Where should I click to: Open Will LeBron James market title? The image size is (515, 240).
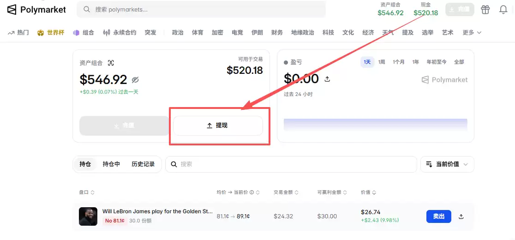point(158,211)
